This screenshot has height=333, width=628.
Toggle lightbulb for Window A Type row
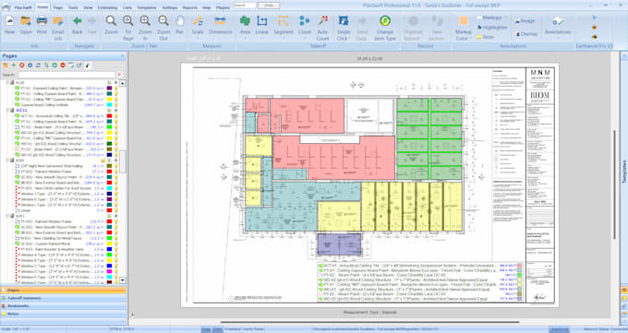(x=116, y=255)
